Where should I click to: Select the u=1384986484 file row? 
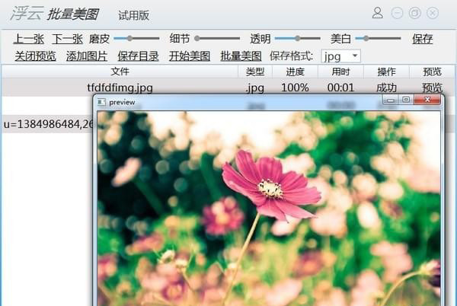[47, 124]
